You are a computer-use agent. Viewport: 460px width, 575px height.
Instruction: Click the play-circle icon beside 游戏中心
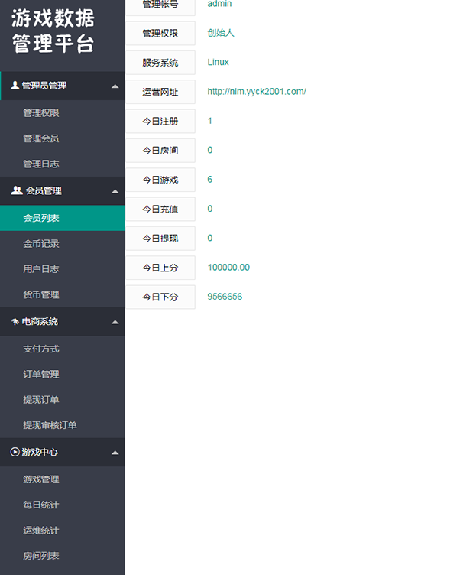pos(15,452)
